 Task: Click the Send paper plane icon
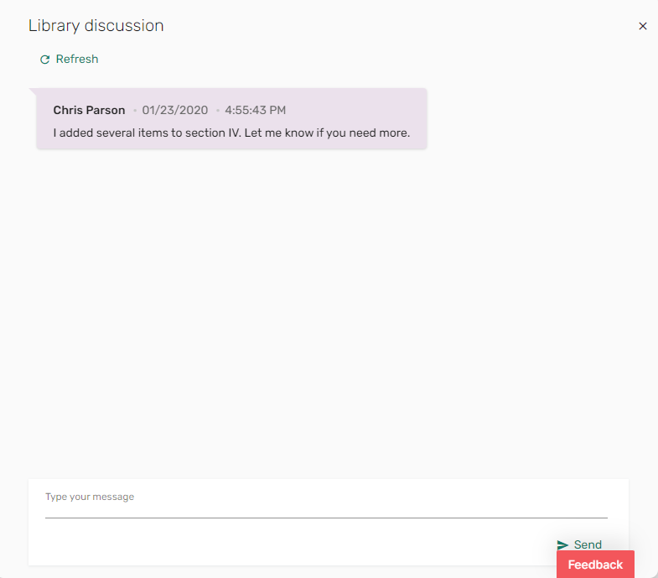[x=562, y=544]
